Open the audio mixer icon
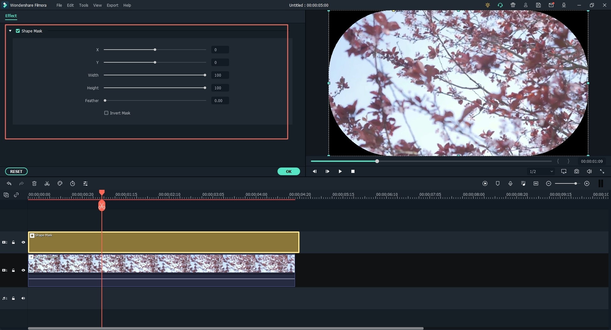Viewport: 611px width, 330px height. 523,183
